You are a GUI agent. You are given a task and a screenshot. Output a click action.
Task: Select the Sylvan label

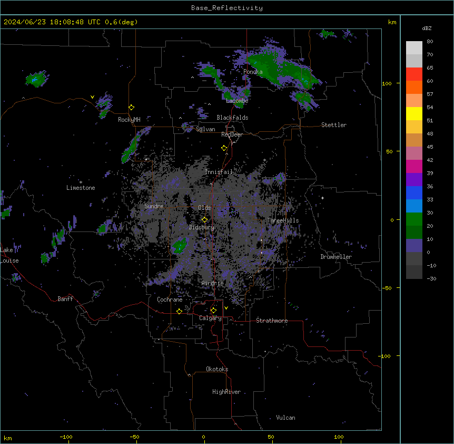pyautogui.click(x=205, y=129)
